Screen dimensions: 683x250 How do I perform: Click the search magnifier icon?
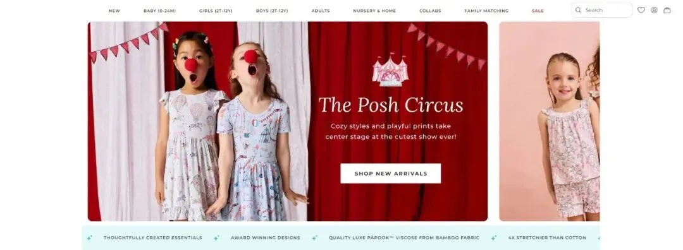(578, 10)
